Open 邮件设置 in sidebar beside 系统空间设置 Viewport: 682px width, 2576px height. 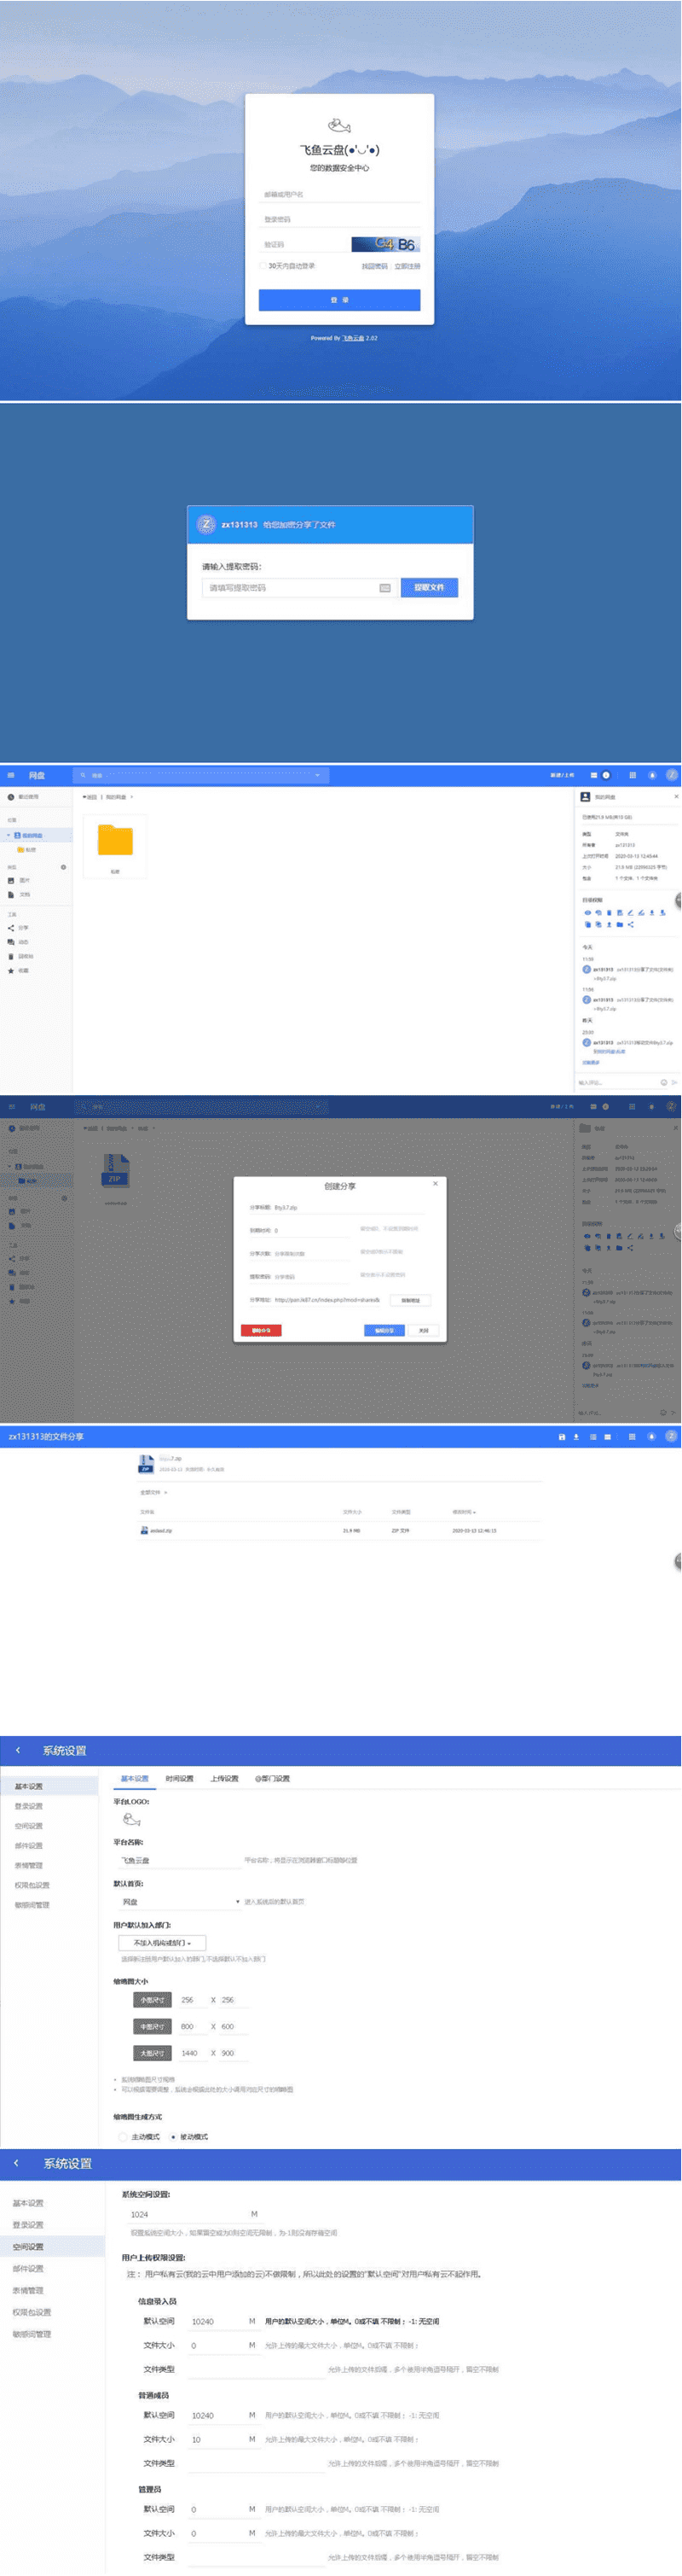tap(28, 2268)
